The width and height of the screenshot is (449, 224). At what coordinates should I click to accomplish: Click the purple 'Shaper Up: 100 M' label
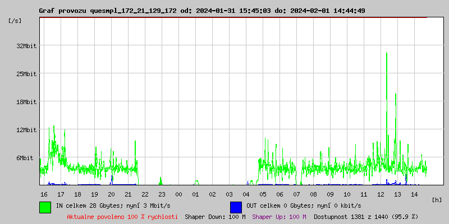[x=279, y=217]
